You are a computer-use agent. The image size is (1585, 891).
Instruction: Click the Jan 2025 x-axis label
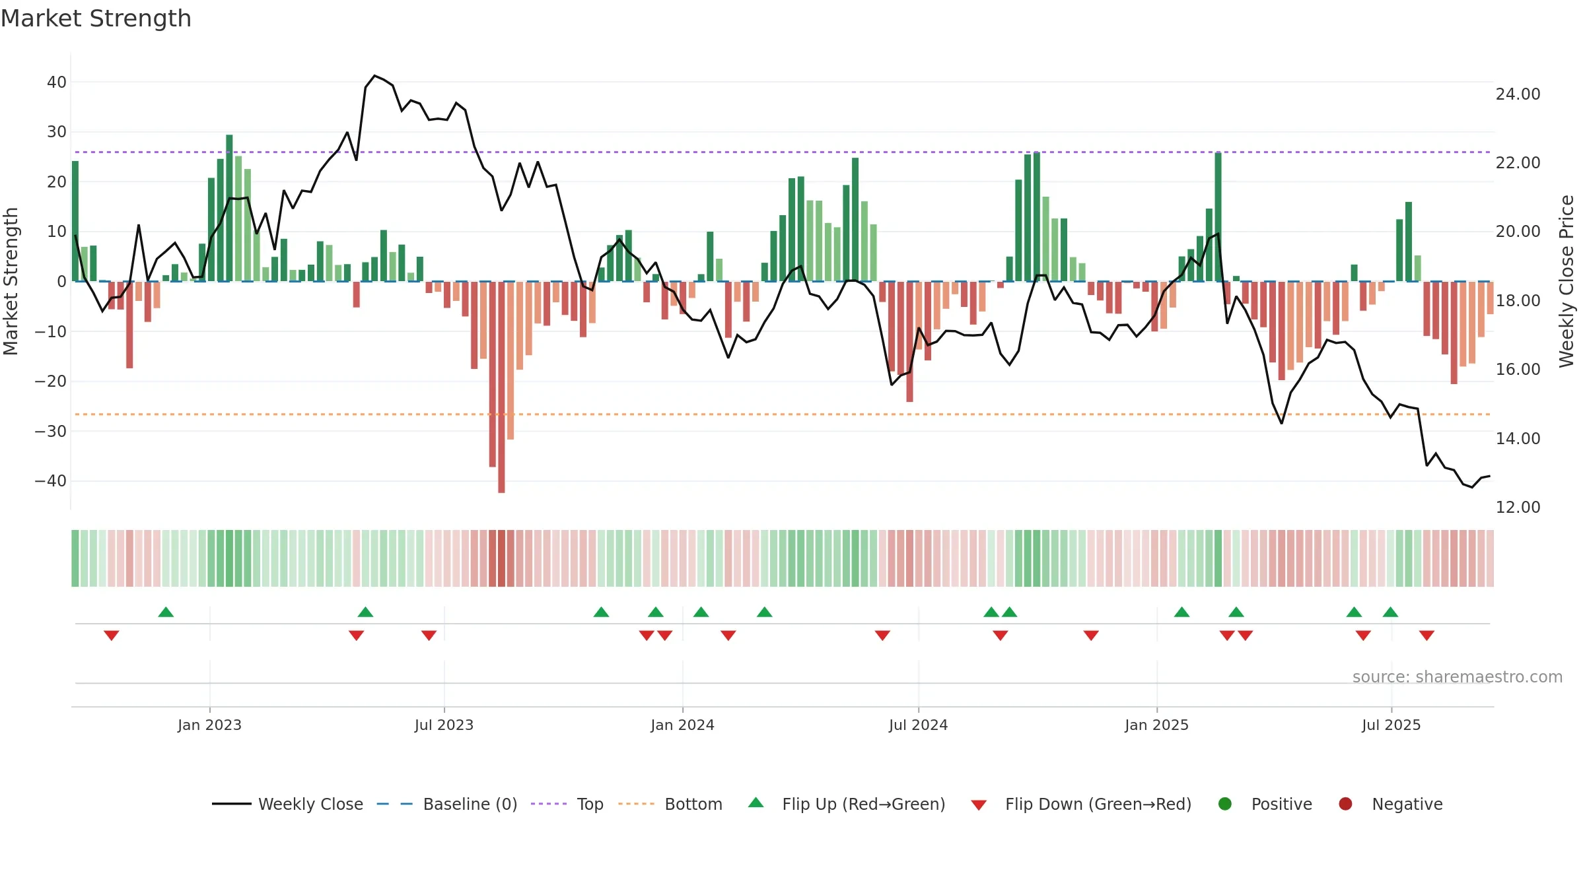coord(1157,725)
